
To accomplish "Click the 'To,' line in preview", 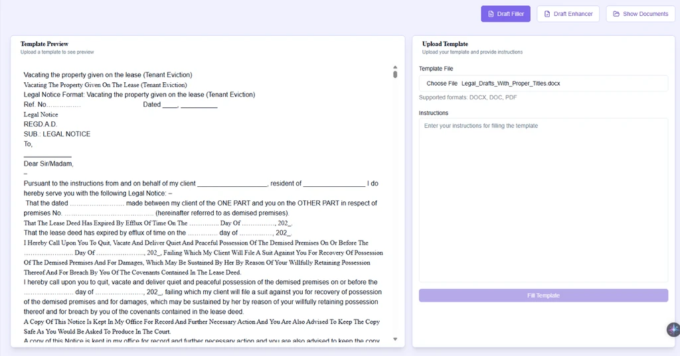I will tap(28, 144).
